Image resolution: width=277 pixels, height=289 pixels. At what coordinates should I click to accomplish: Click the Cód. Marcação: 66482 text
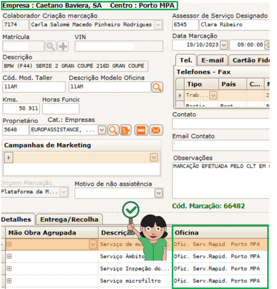point(208,206)
